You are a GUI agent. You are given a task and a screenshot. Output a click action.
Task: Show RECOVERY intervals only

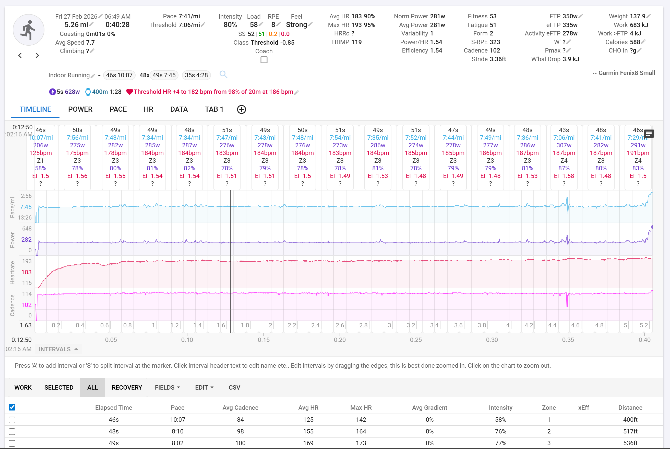click(127, 388)
